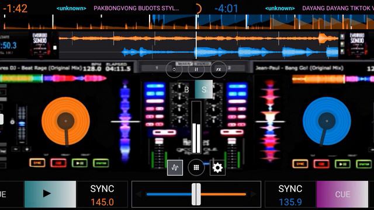Open the mixer EQ faders round button
374x210 pixels.
click(196, 69)
